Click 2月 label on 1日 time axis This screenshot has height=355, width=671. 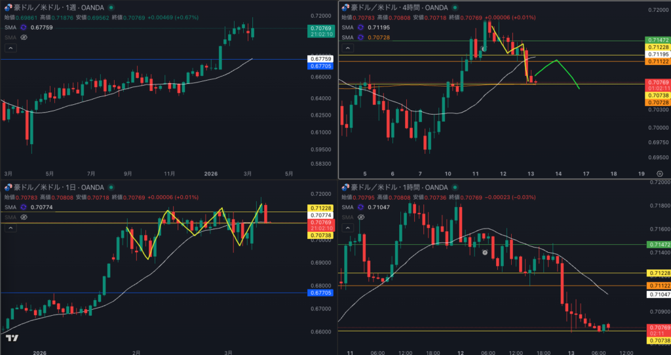click(136, 353)
